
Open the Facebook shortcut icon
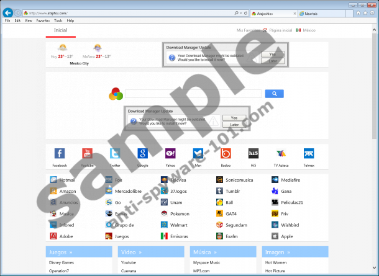click(60, 154)
